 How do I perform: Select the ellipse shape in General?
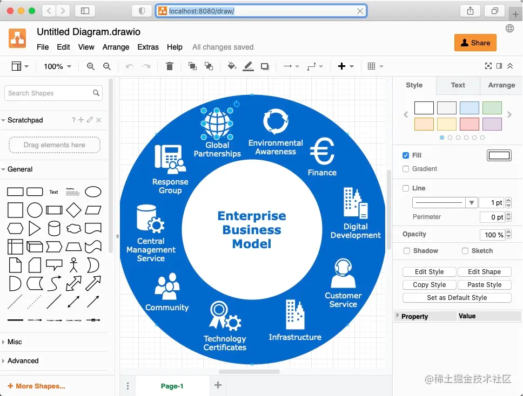click(93, 192)
